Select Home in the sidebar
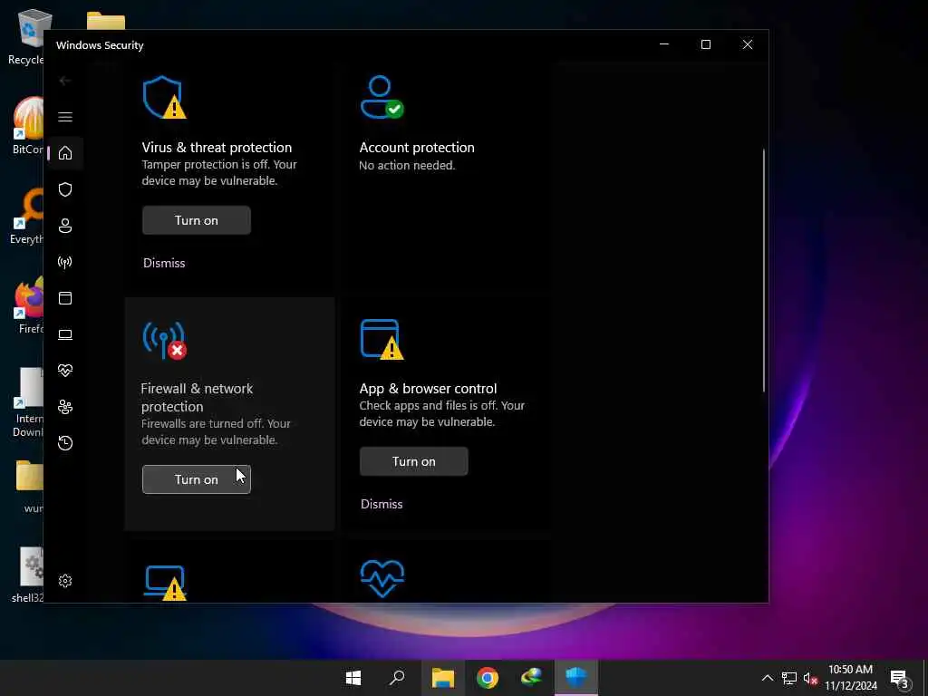 (65, 152)
